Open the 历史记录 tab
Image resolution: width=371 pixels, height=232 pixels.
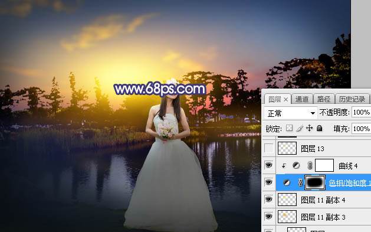[352, 99]
